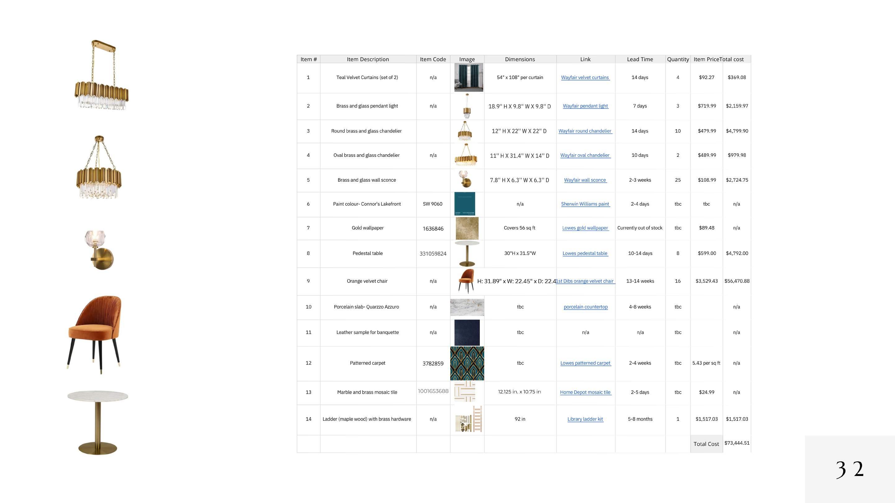Open the Wayfair oval chandelier link
Screen dimensions: 895x503
click(x=585, y=155)
